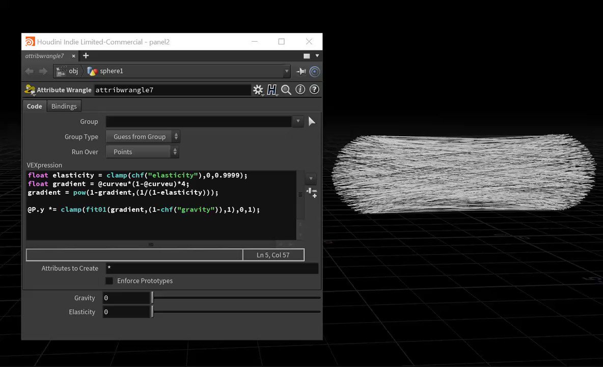Click the Group Type label

(81, 137)
